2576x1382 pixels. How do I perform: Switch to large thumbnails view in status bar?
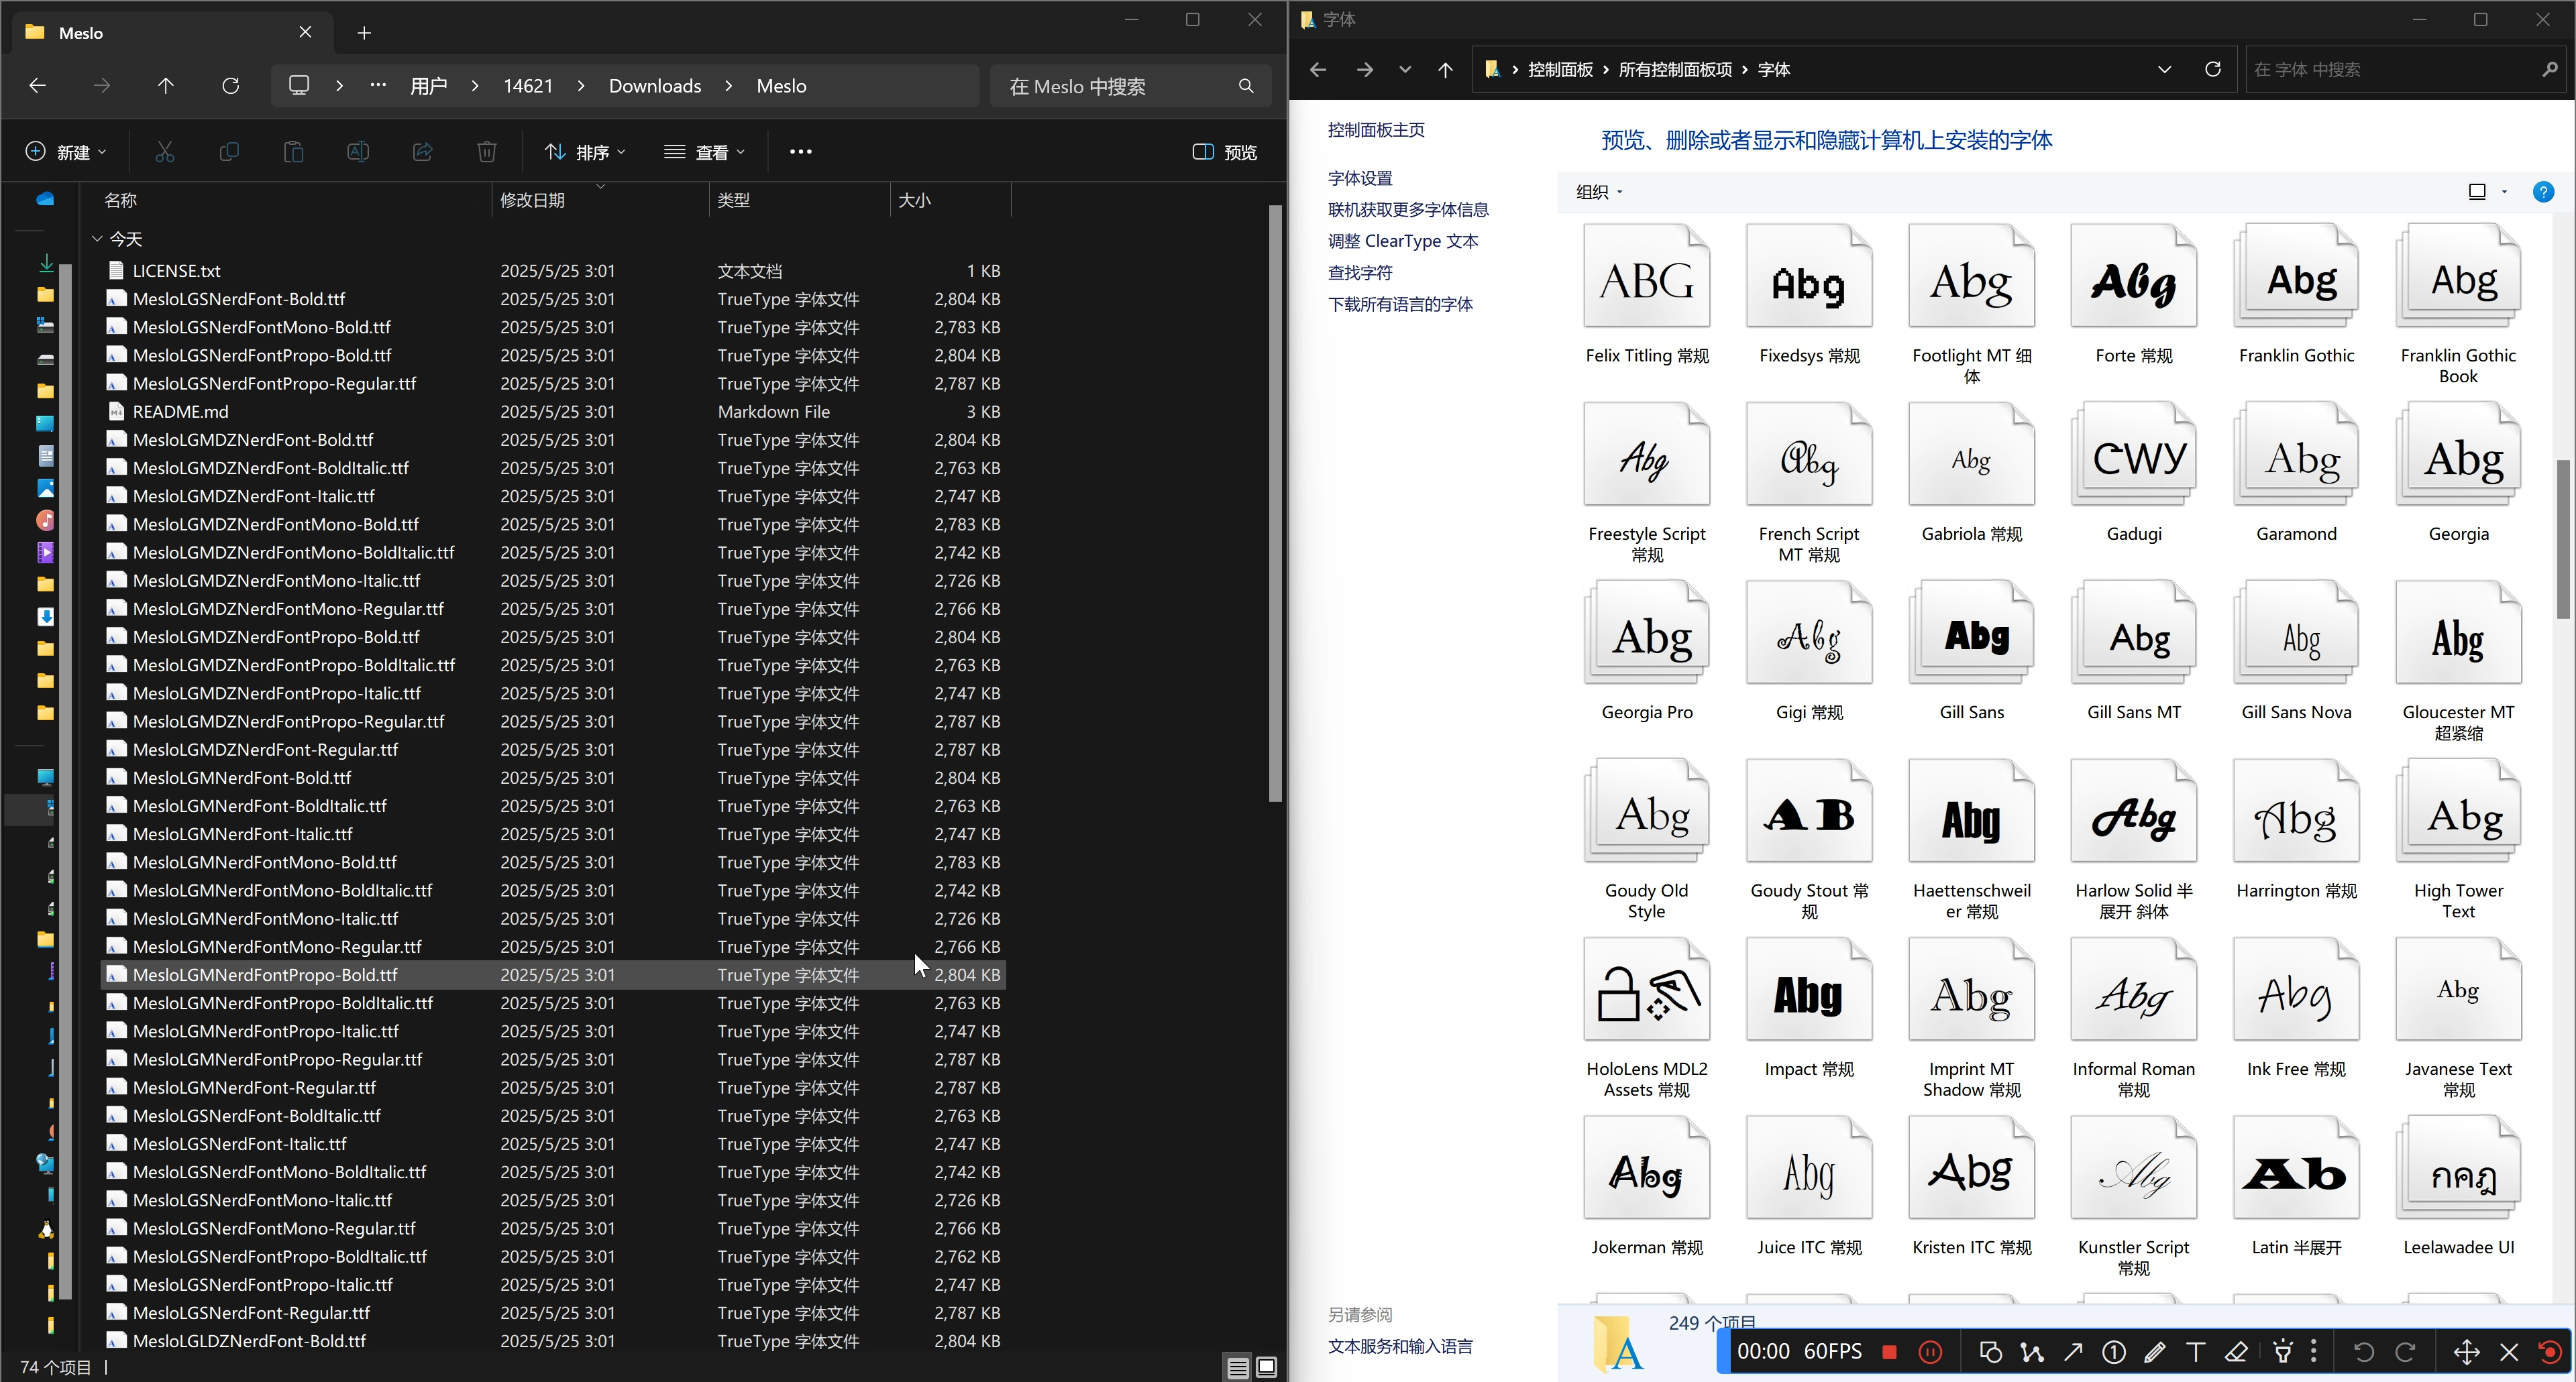pyautogui.click(x=1266, y=1367)
